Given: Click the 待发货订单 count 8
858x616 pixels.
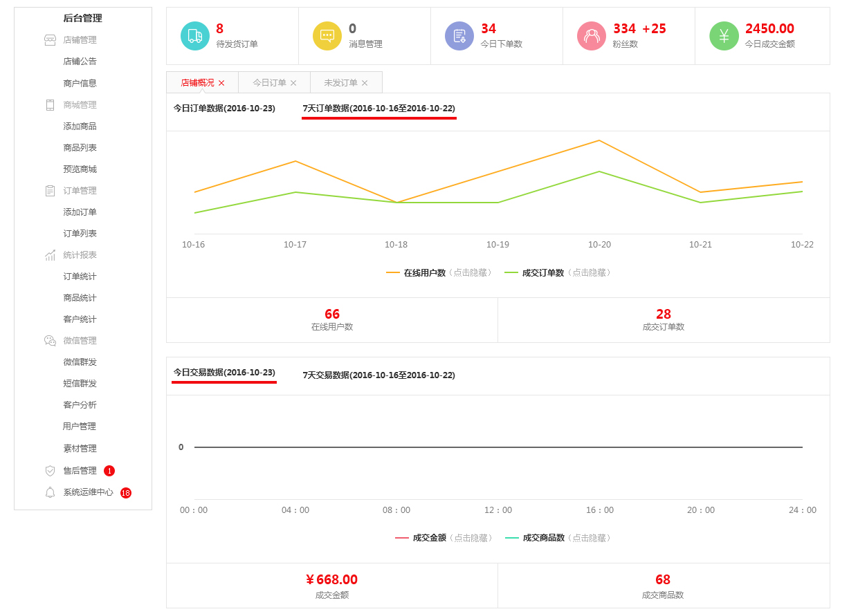Looking at the screenshot, I should point(220,29).
